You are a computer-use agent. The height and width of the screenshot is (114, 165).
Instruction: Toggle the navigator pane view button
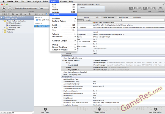pos(145,8)
